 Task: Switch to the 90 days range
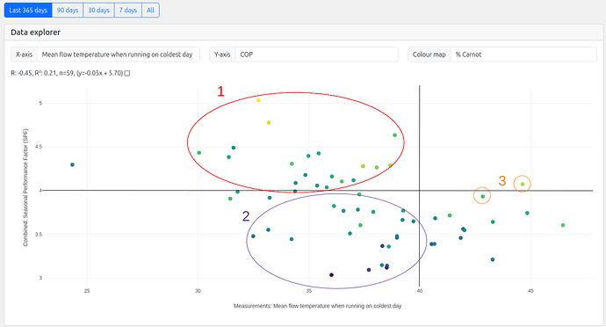[68, 11]
